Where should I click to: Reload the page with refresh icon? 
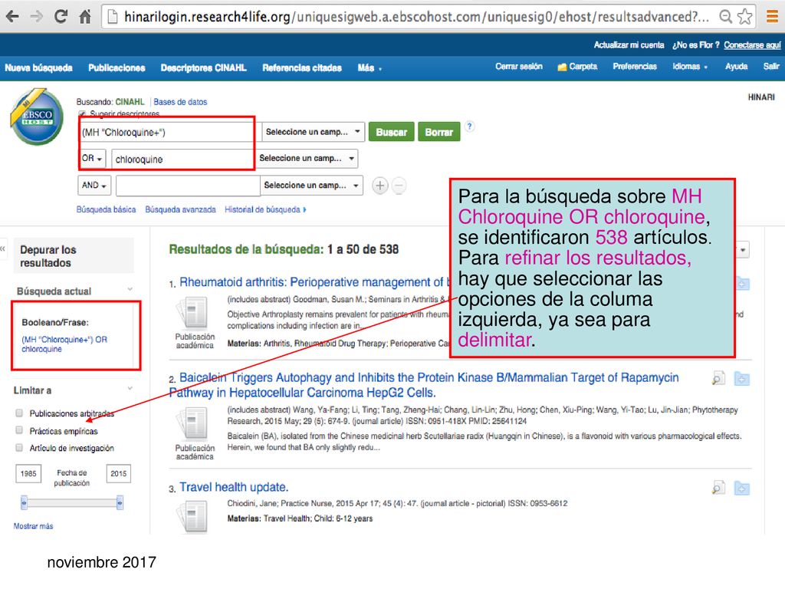coord(61,17)
